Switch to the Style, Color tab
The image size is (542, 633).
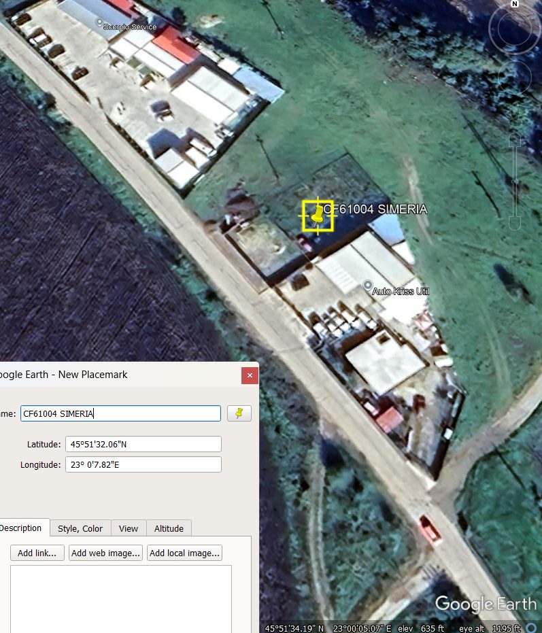click(80, 528)
